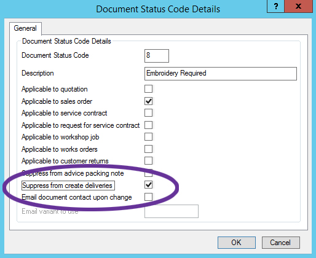Click the dialog title bar text
This screenshot has width=316, height=258.
[x=158, y=9]
